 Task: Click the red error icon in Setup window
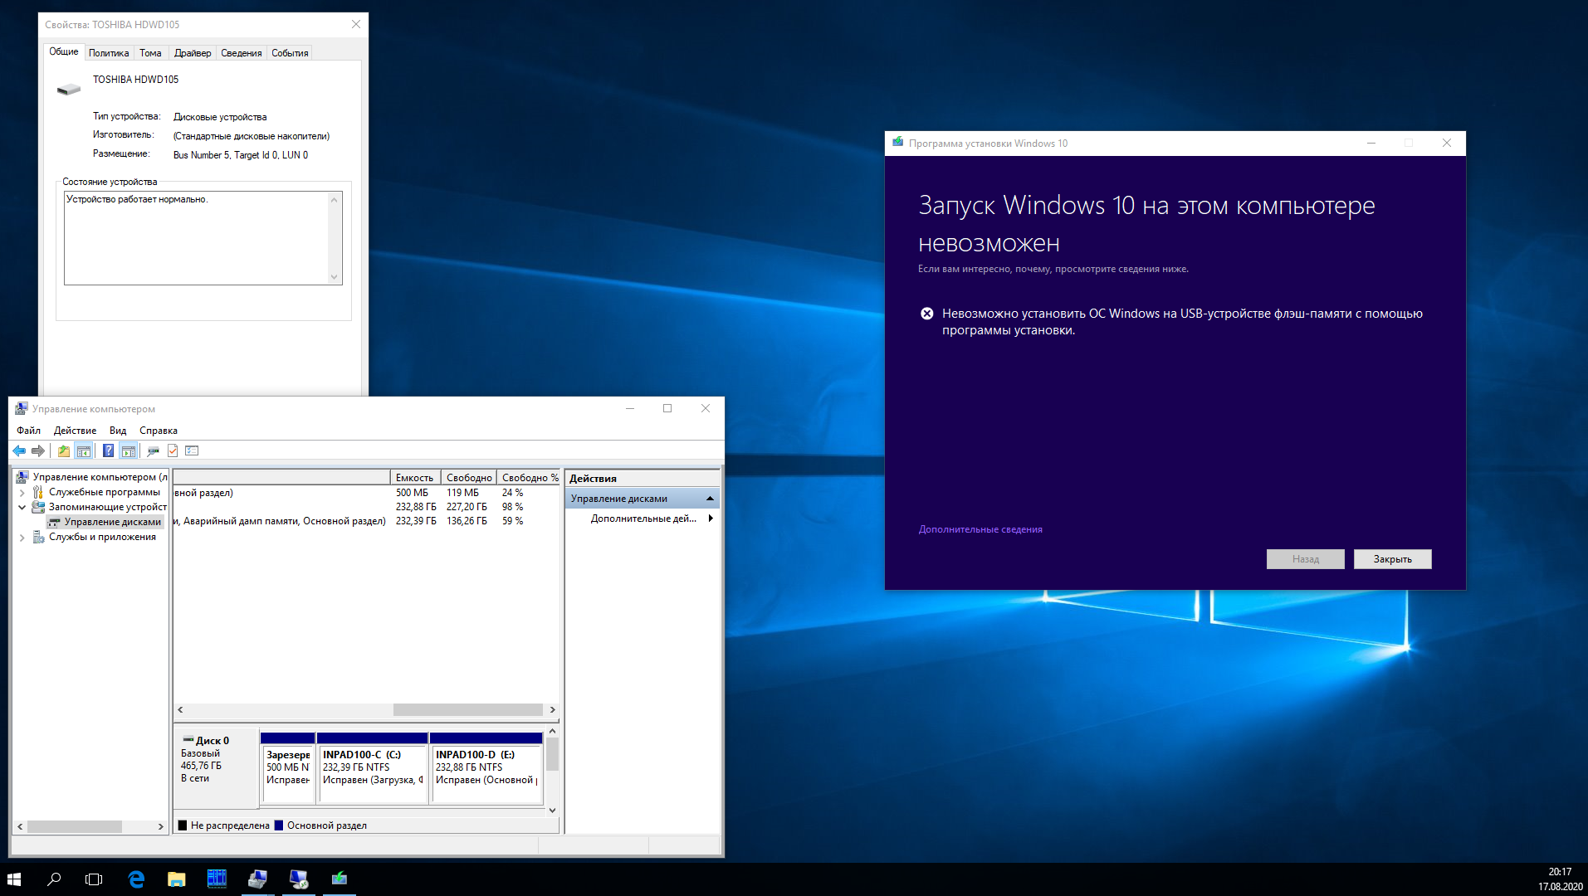point(927,314)
